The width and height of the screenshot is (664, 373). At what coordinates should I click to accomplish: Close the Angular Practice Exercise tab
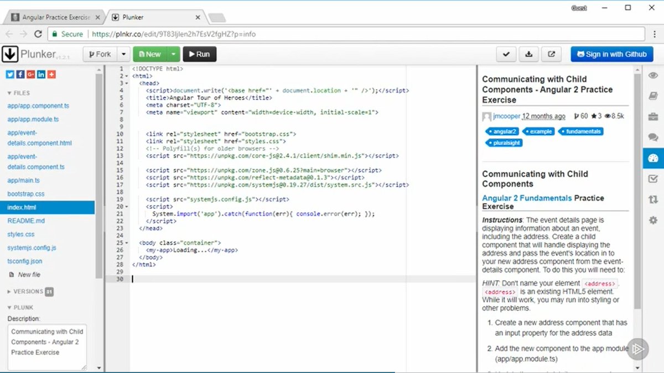click(98, 17)
